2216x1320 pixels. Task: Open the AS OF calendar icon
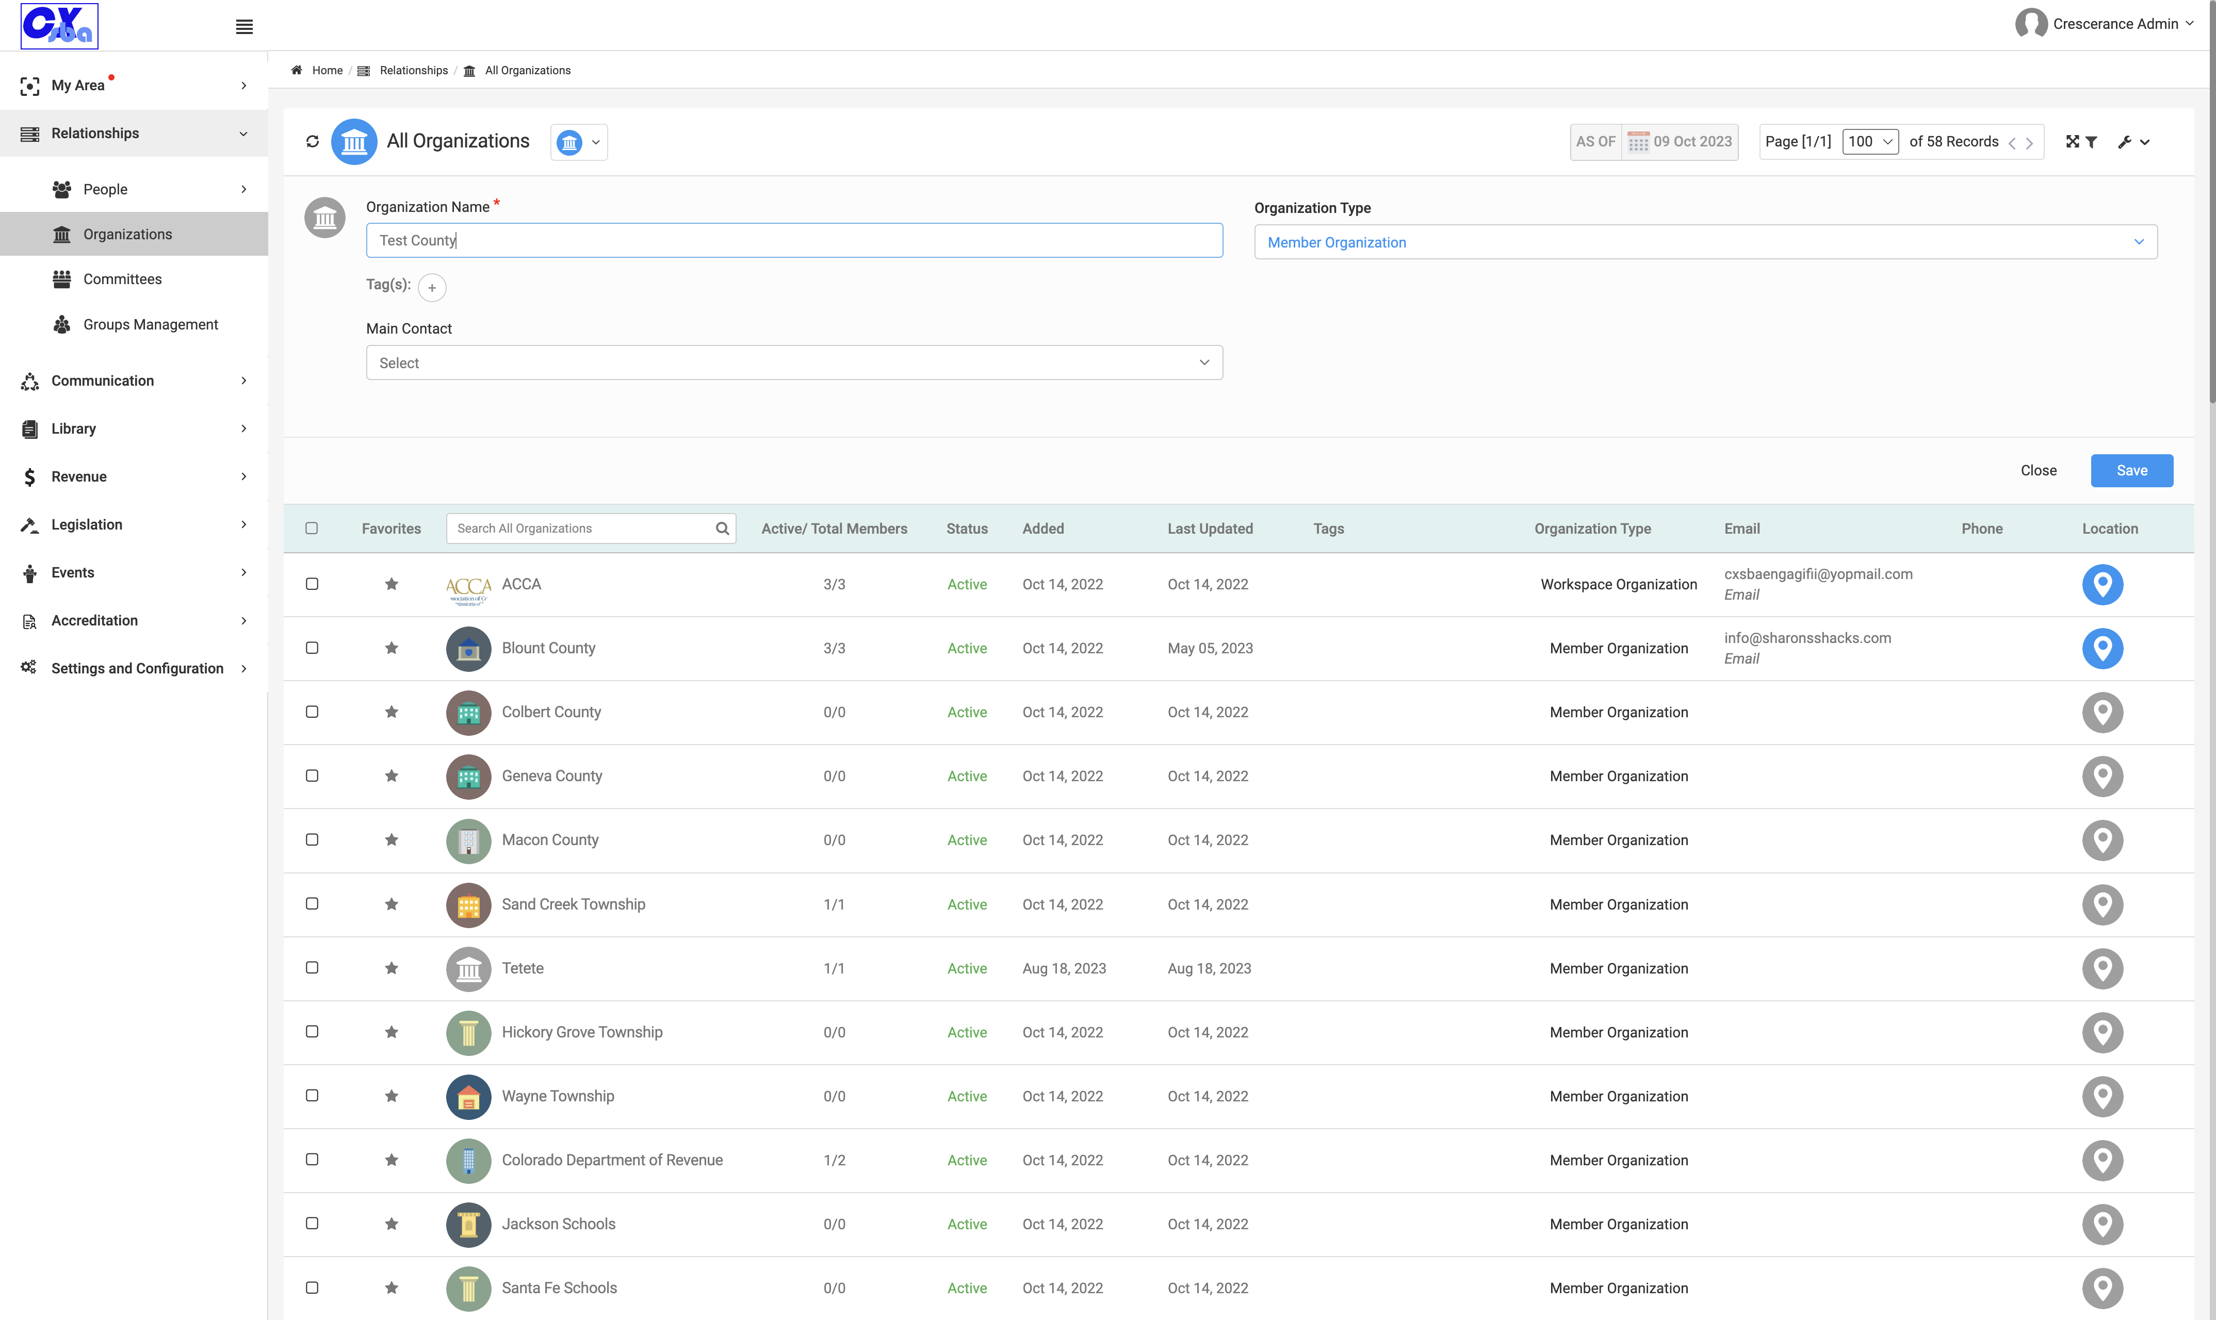1638,142
